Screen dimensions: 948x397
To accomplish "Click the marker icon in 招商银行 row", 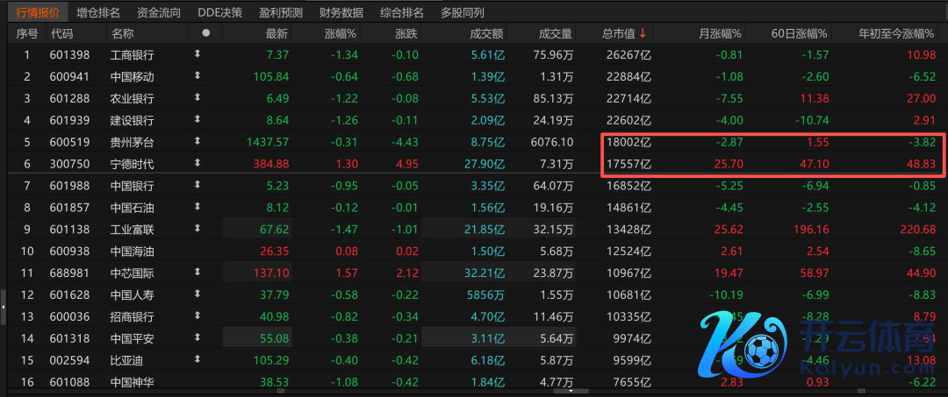I will 197,315.
